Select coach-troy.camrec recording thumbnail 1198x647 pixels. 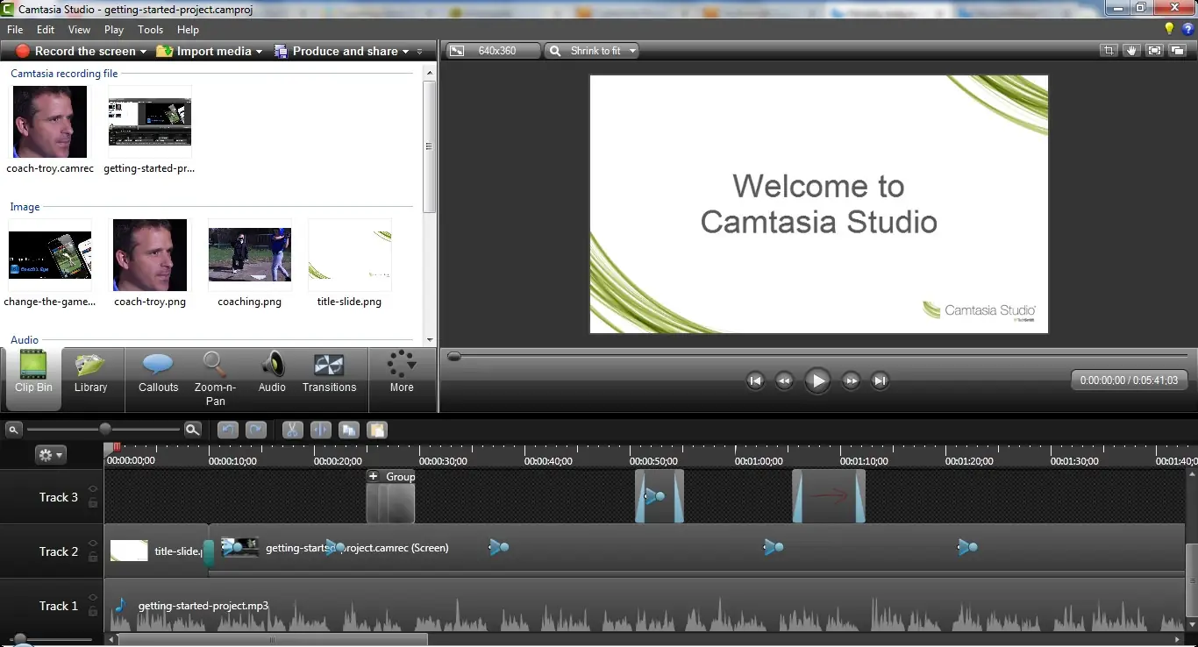(x=50, y=122)
